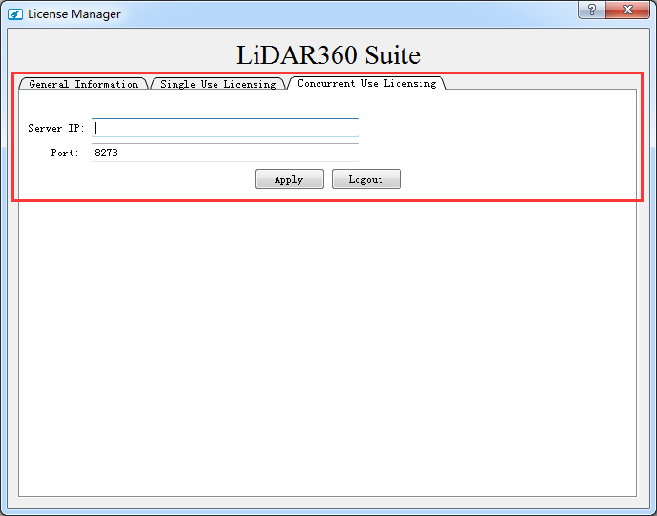Select the Concurrent Use Licensing tab
Screen dimensions: 657x516
[x=366, y=83]
